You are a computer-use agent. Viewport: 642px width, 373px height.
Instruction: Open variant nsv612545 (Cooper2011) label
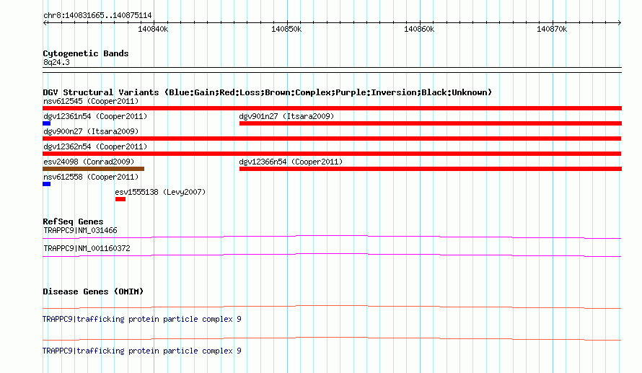[91, 101]
